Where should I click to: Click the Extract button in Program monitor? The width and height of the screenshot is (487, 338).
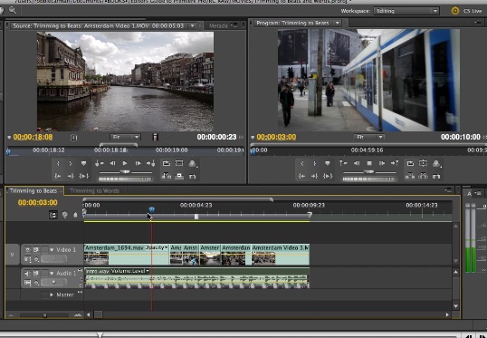pos(423,176)
